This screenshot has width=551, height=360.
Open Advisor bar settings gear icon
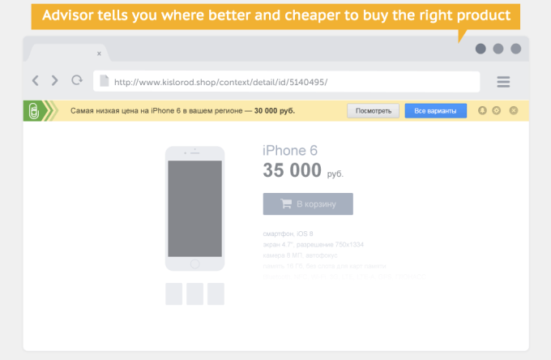(x=496, y=110)
